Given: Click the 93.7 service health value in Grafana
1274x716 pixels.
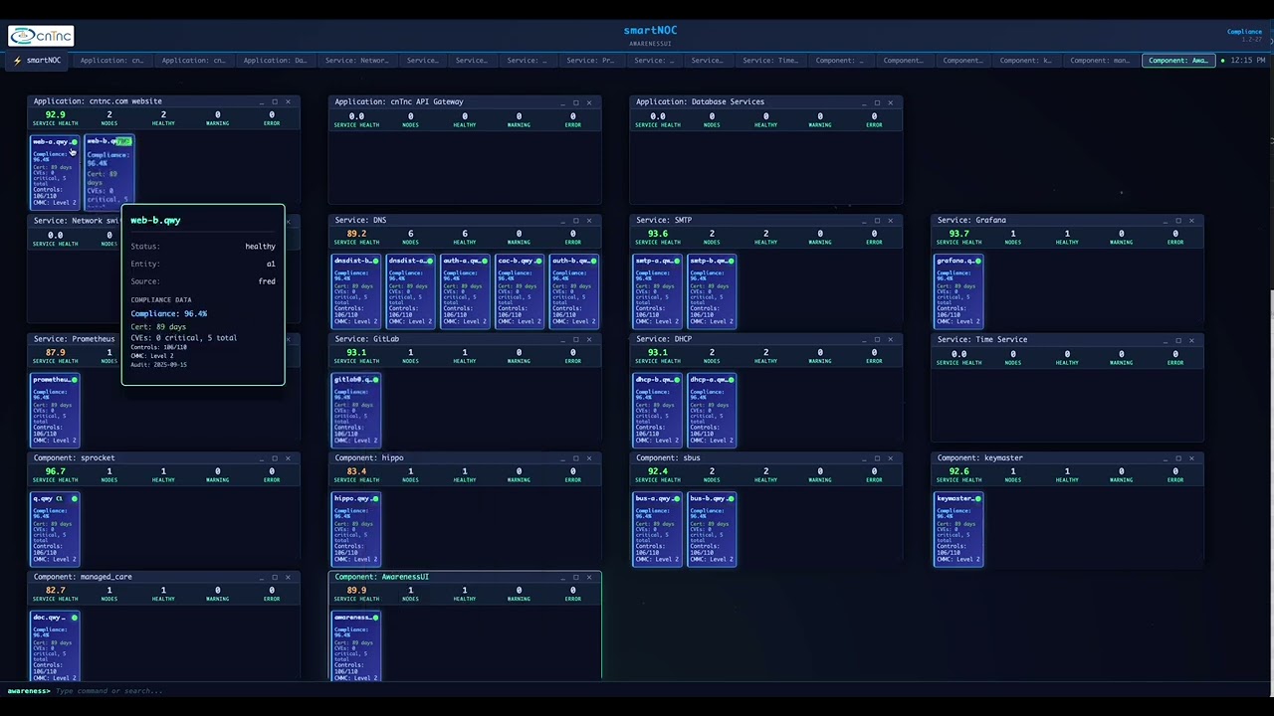Looking at the screenshot, I should pos(958,234).
